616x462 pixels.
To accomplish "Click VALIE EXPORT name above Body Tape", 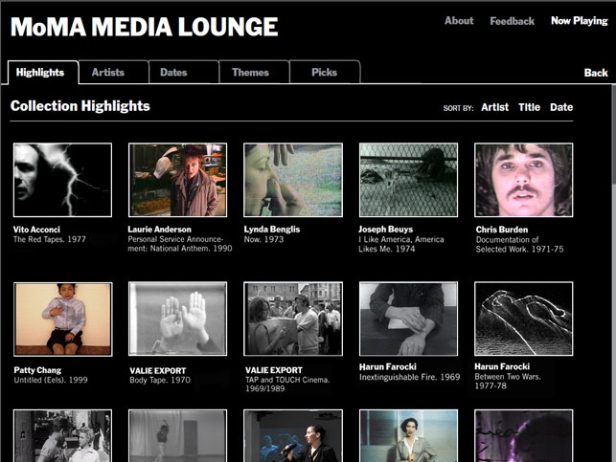I will [x=158, y=370].
